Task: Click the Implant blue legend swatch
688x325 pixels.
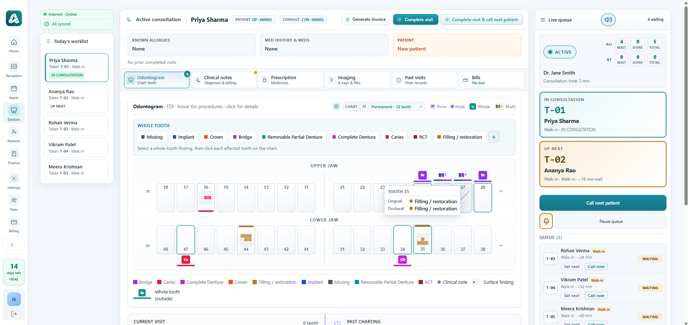Action: (x=304, y=282)
